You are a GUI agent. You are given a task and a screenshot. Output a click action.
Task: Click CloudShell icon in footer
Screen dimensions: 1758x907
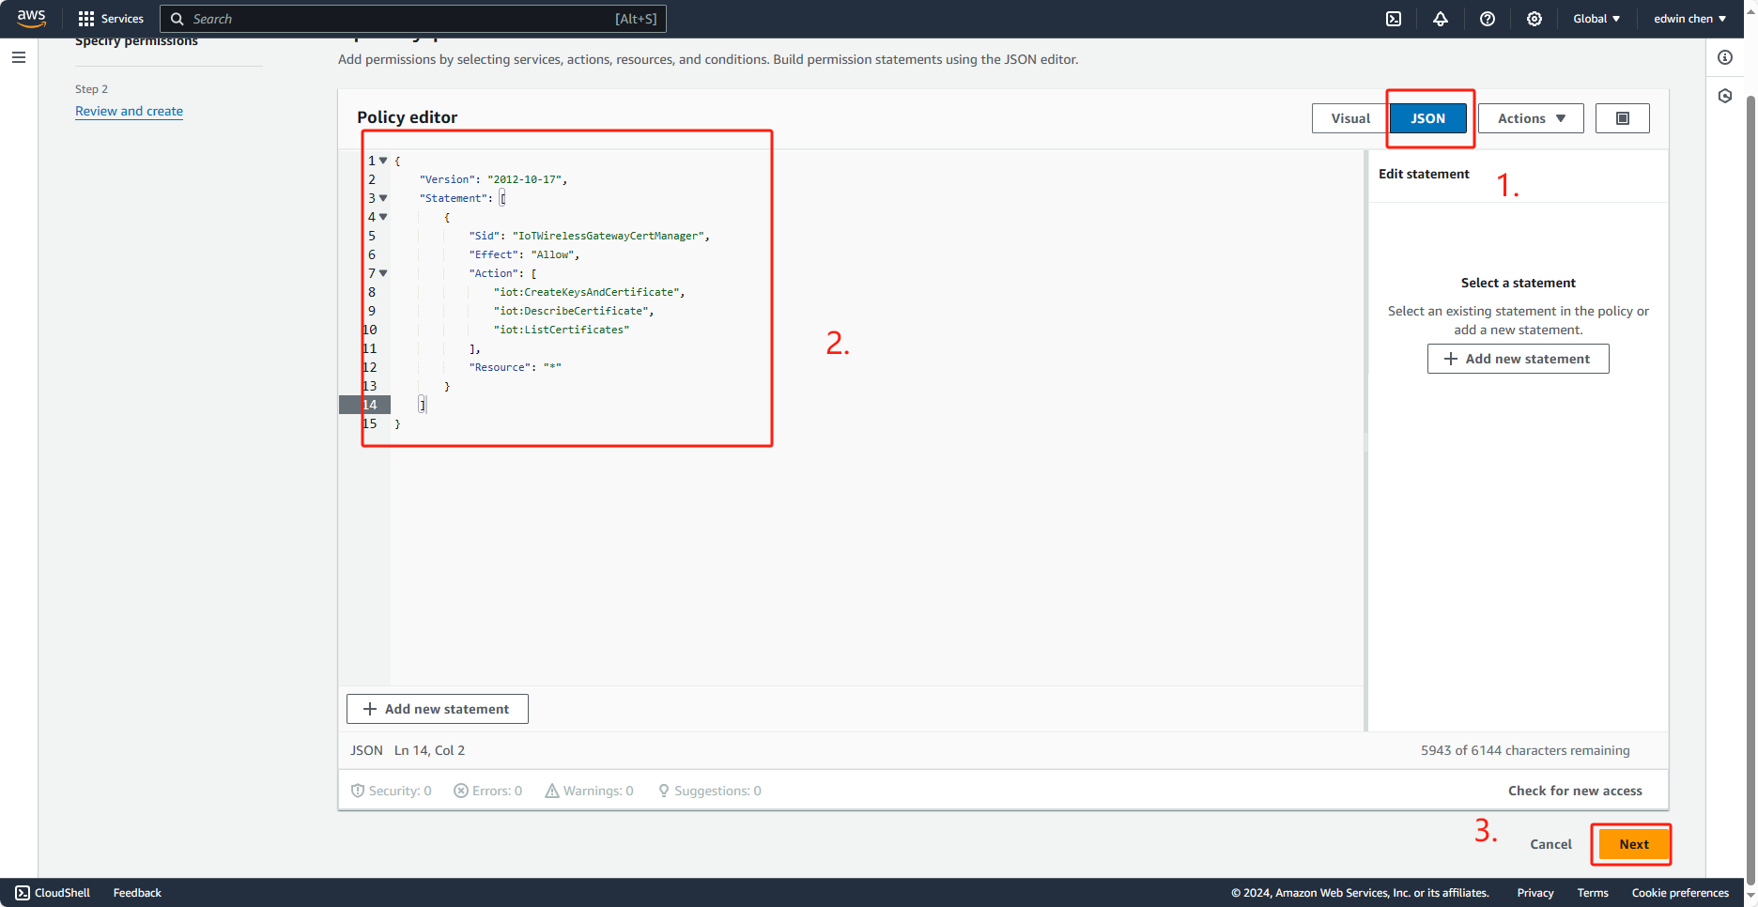[23, 893]
